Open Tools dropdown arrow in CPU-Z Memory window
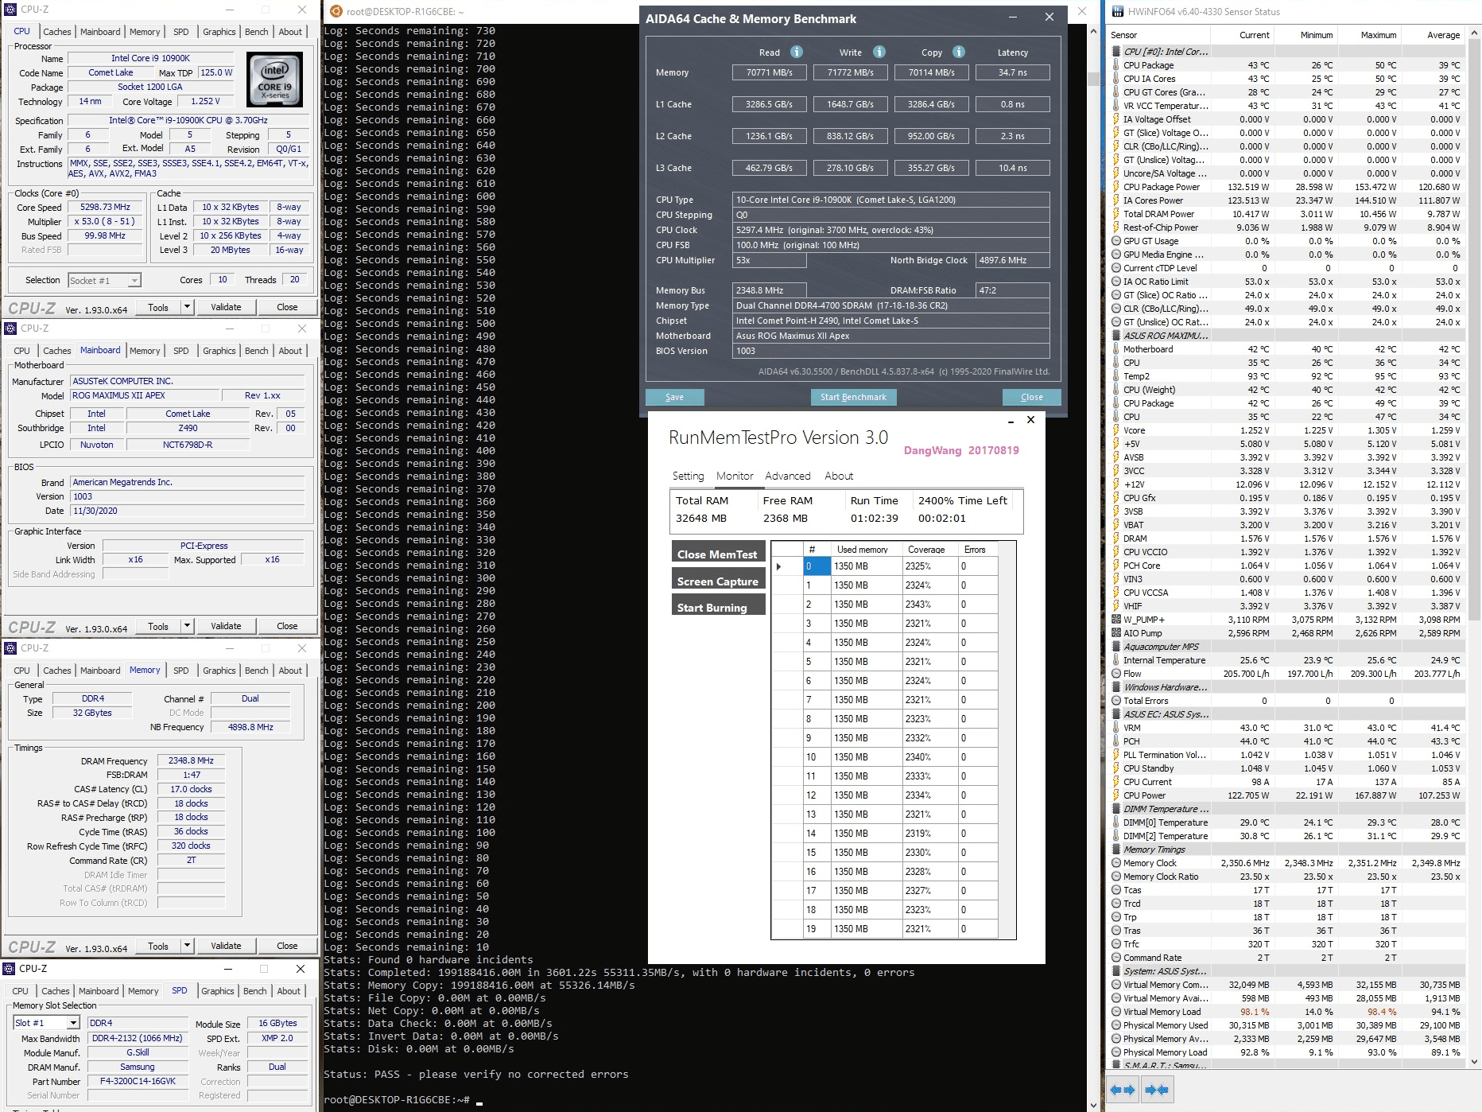This screenshot has height=1112, width=1482. pyautogui.click(x=187, y=946)
